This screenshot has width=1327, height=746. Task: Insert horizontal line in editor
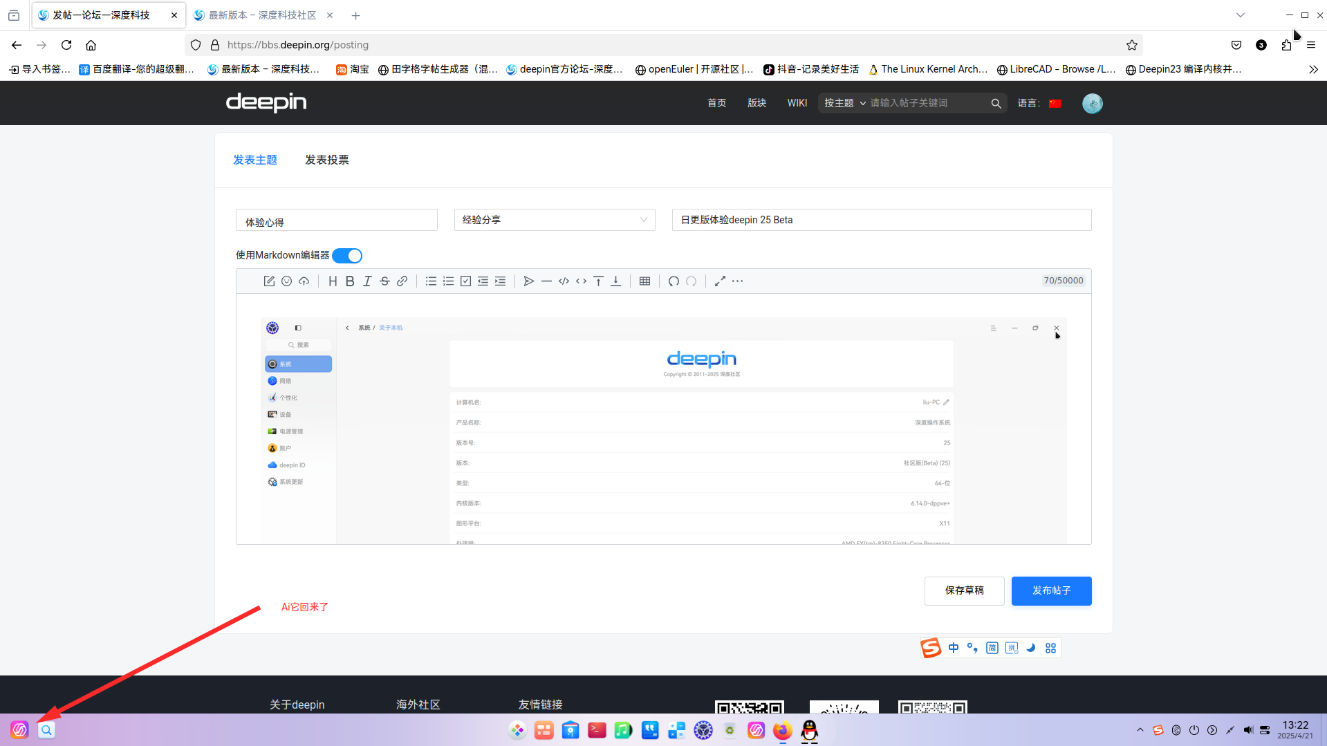click(x=546, y=281)
